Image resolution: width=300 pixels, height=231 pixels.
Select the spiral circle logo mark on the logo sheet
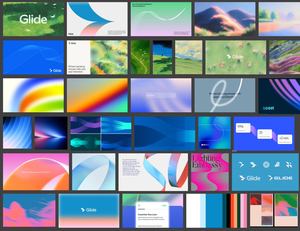tap(266, 164)
